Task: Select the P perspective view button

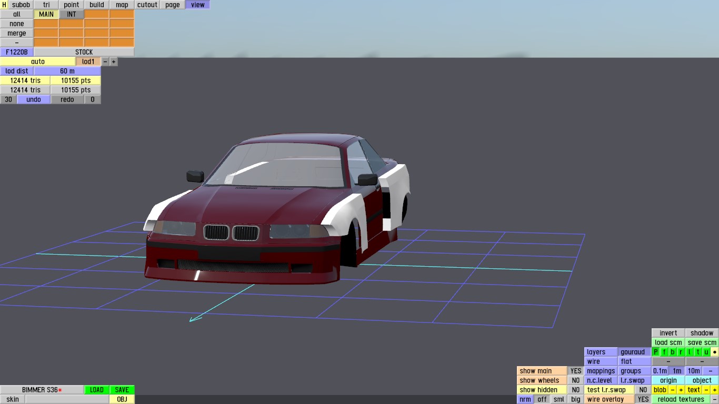Action: [x=656, y=352]
